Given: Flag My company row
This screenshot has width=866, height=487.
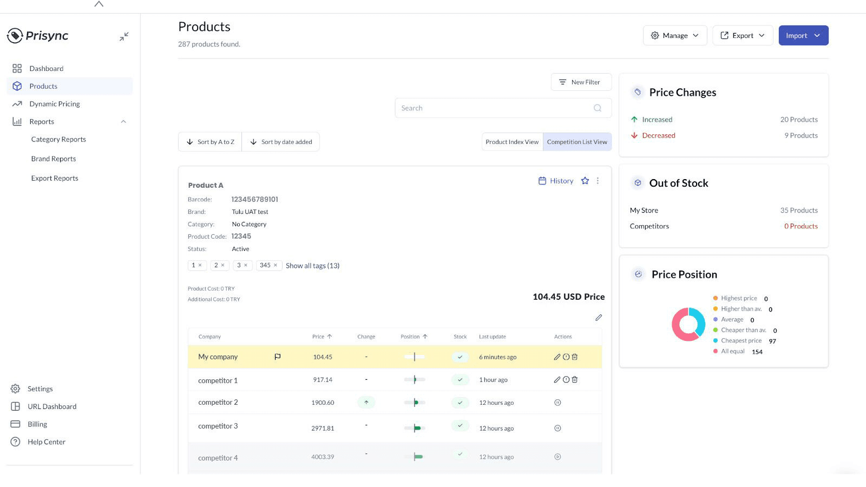Looking at the screenshot, I should (277, 357).
